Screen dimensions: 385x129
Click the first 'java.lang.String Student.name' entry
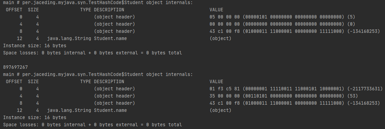point(87,38)
